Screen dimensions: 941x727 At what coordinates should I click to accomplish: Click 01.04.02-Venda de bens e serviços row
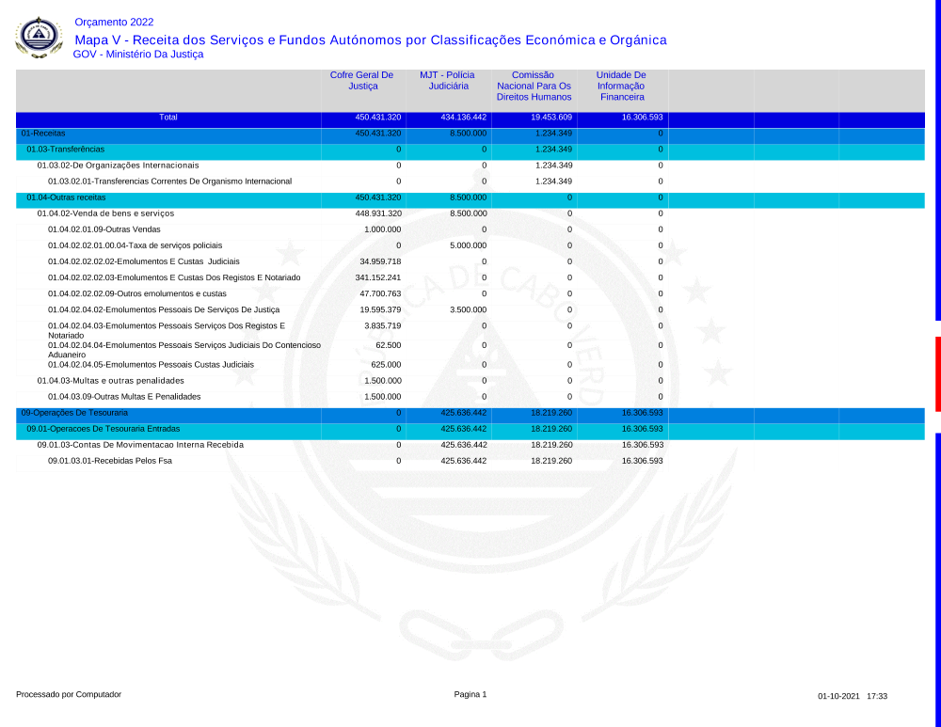coord(105,213)
